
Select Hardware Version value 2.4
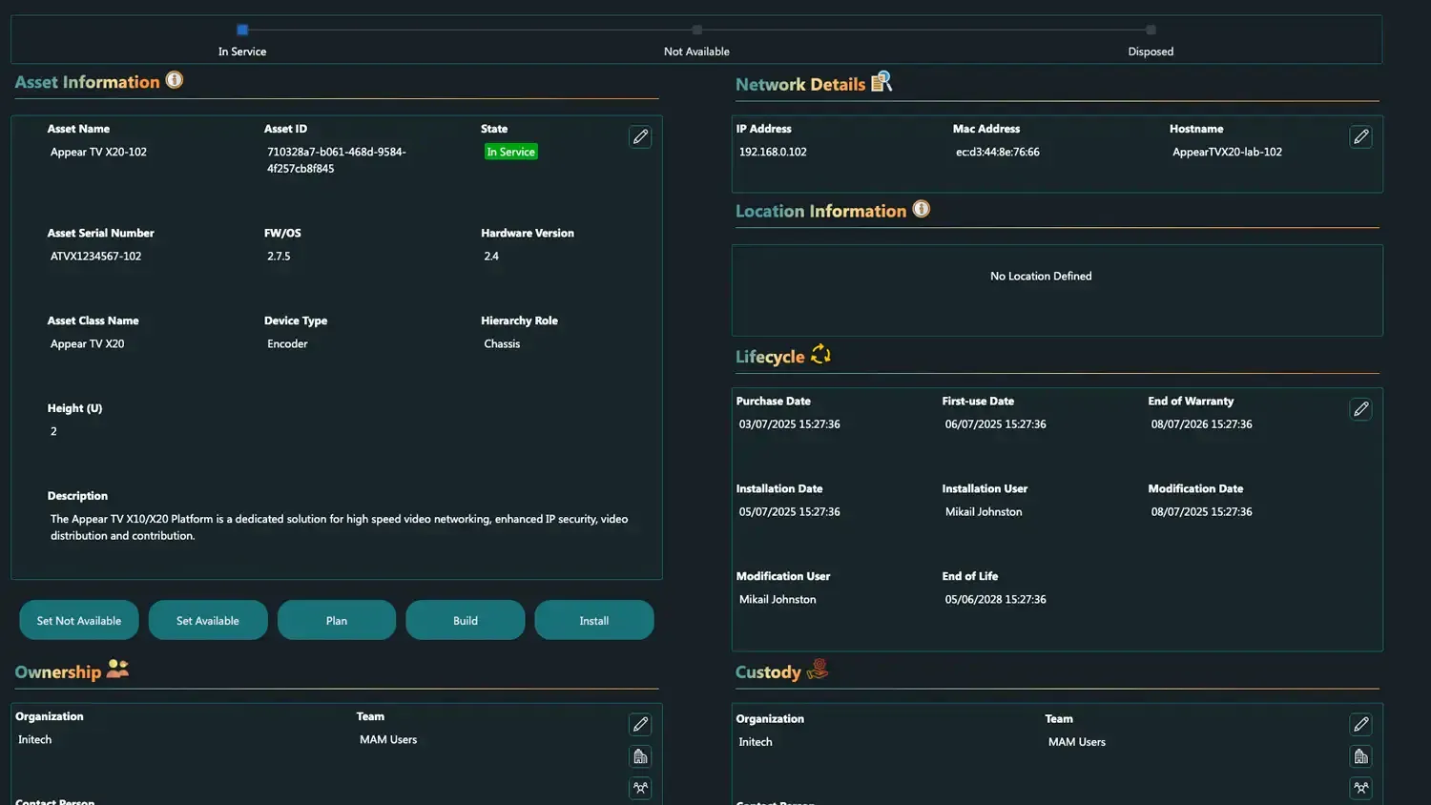[491, 256]
